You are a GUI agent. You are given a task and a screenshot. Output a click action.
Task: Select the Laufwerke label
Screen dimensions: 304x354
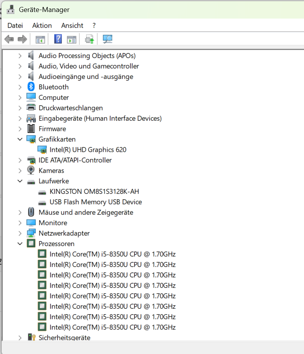(x=54, y=181)
